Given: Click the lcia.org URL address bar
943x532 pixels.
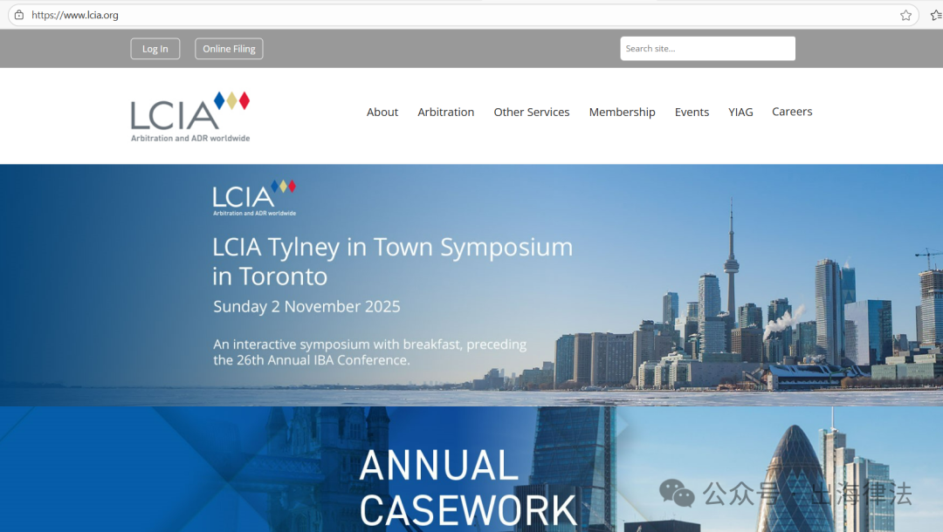Looking at the screenshot, I should (x=463, y=15).
